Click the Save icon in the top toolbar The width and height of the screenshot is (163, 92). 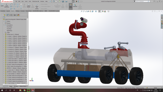tap(63, 1)
